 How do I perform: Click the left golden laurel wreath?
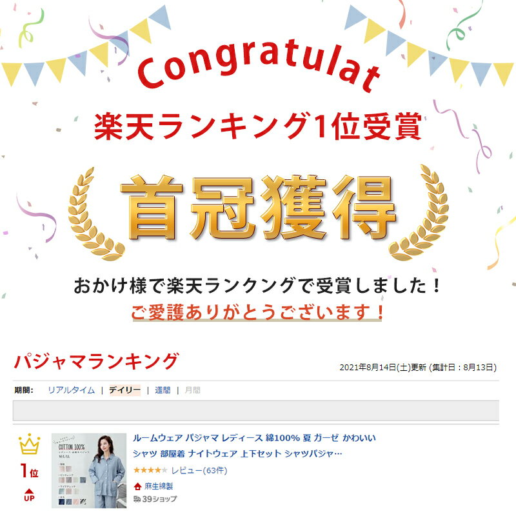click(x=93, y=215)
